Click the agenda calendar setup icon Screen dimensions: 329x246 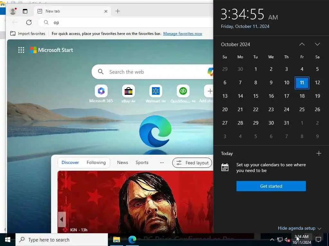pyautogui.click(x=225, y=167)
